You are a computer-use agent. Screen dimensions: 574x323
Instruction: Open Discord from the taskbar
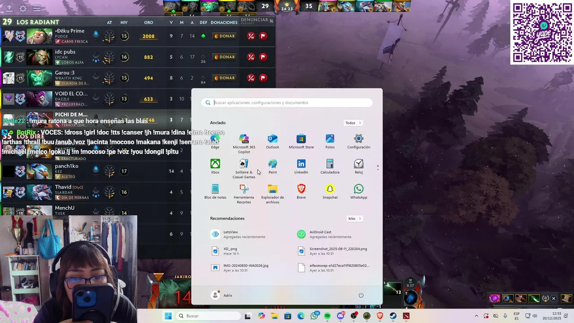pos(341,316)
